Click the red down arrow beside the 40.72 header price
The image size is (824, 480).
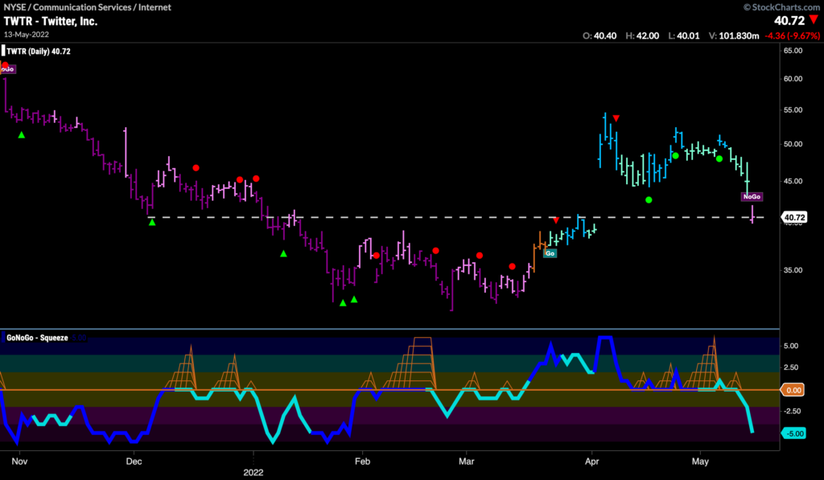click(814, 20)
